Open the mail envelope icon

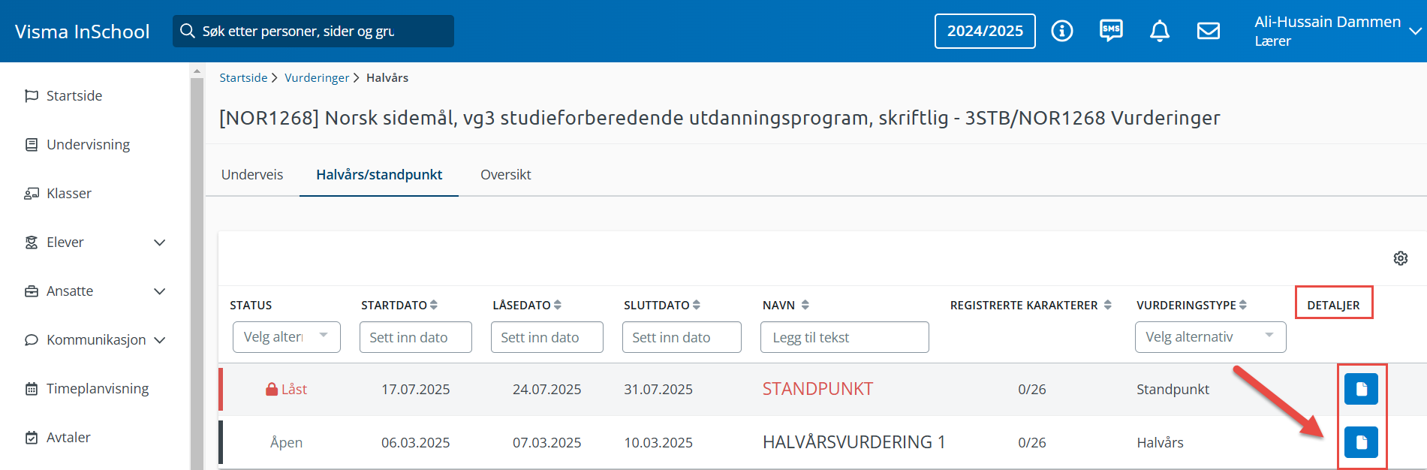pyautogui.click(x=1208, y=31)
